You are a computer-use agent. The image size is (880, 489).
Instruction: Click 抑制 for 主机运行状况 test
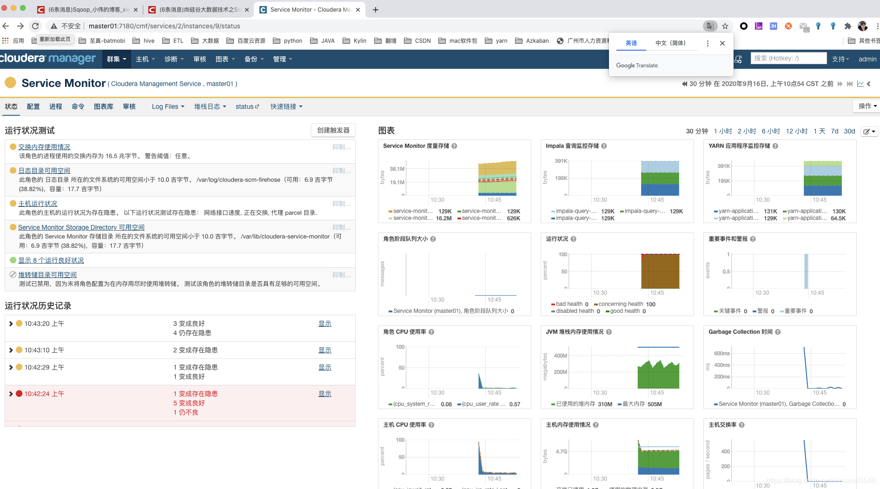click(x=341, y=204)
